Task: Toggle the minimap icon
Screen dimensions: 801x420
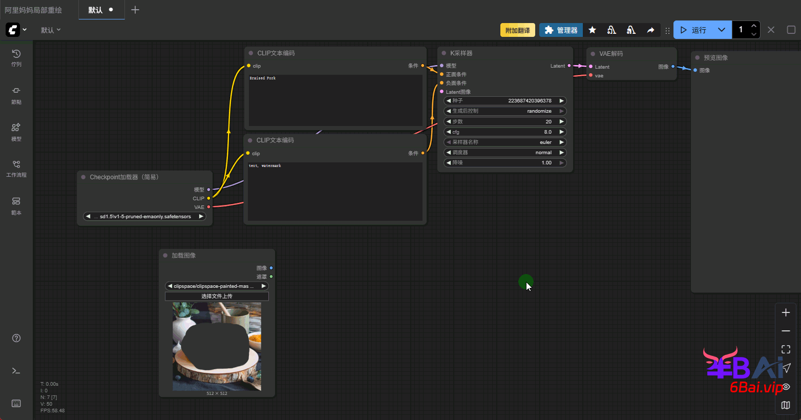Action: (x=786, y=405)
